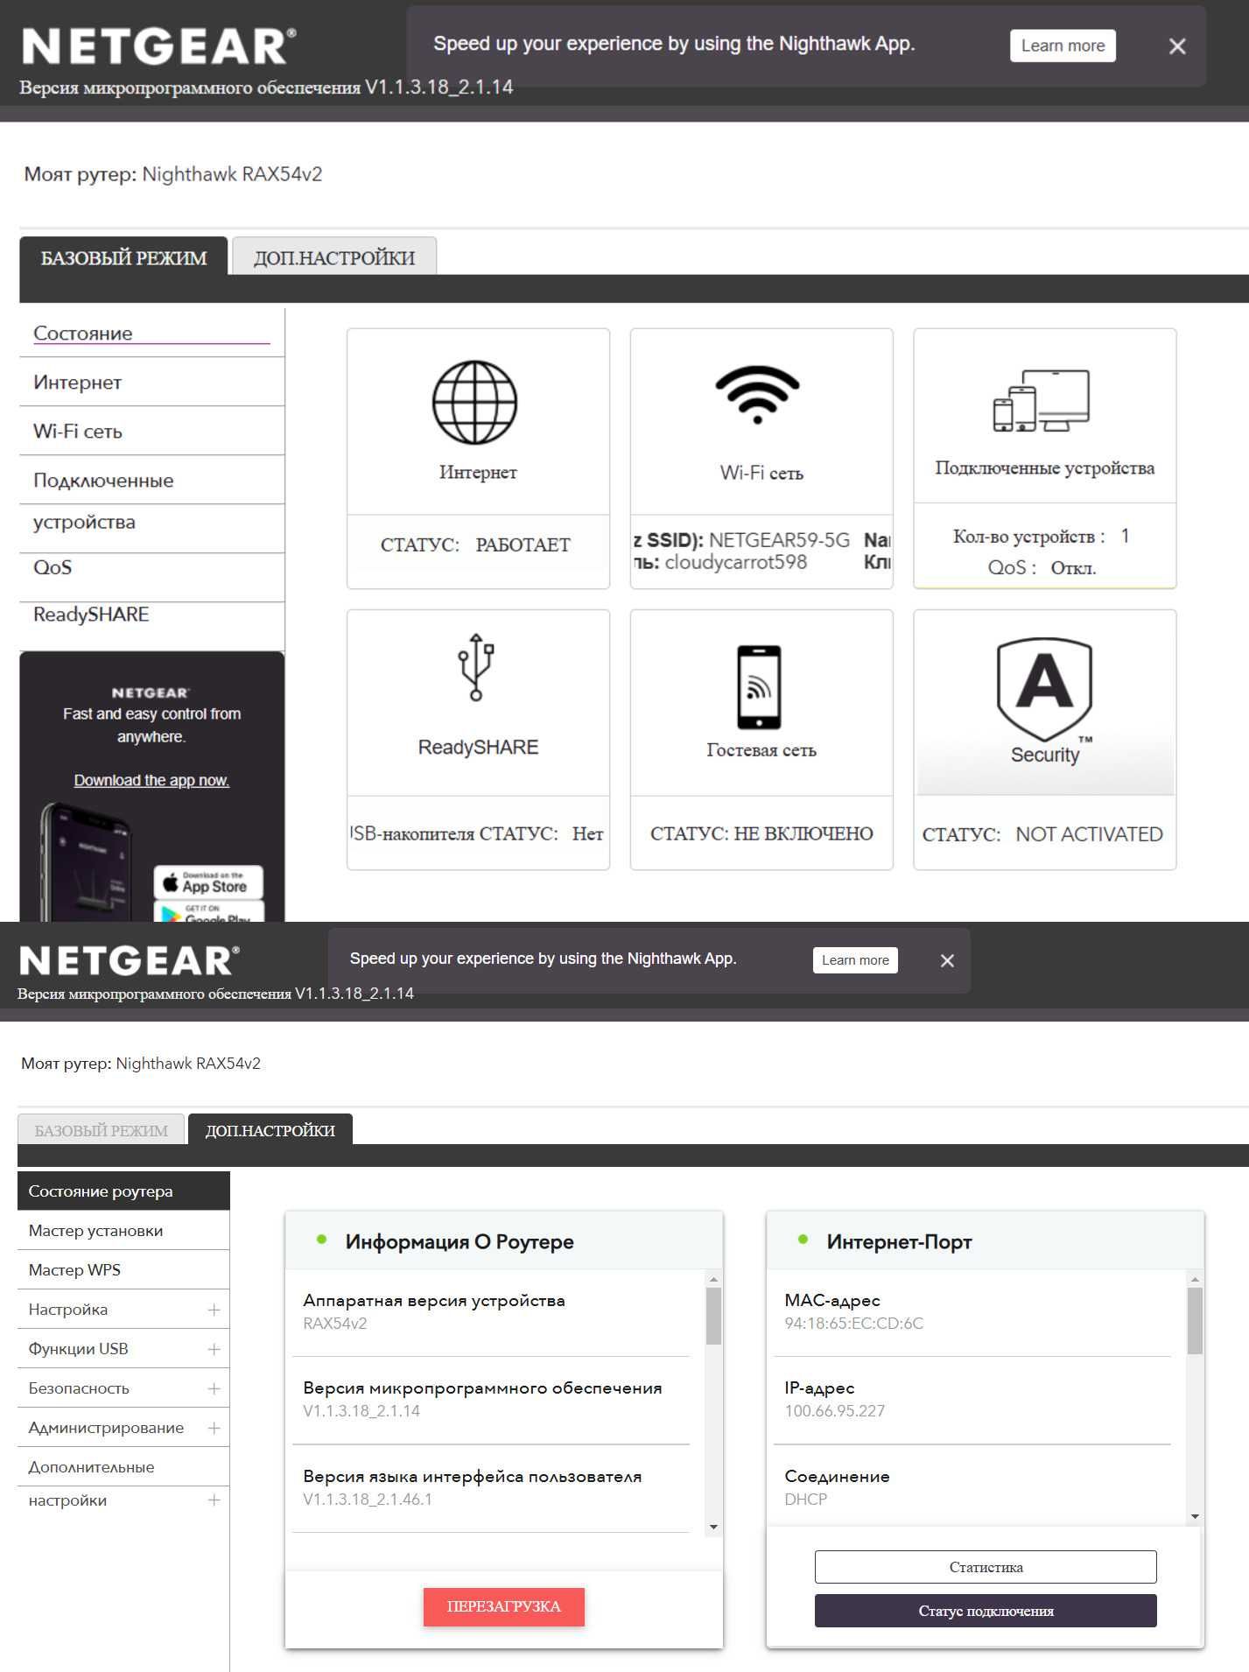Expand the Администрирование section plus icon
This screenshot has height=1672, width=1249.
coord(214,1428)
